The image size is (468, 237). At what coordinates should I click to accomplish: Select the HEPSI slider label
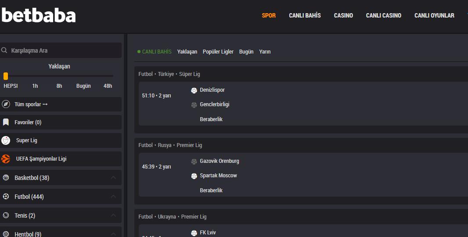pos(11,86)
